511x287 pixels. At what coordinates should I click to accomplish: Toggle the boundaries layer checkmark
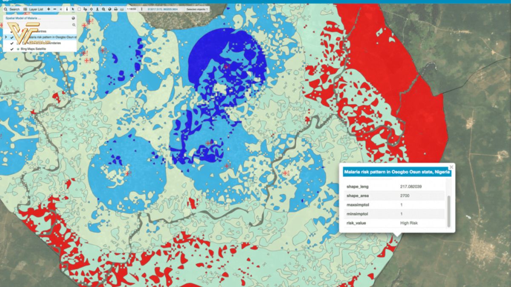12,43
